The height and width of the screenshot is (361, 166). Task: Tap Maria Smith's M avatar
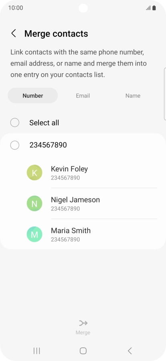34,234
